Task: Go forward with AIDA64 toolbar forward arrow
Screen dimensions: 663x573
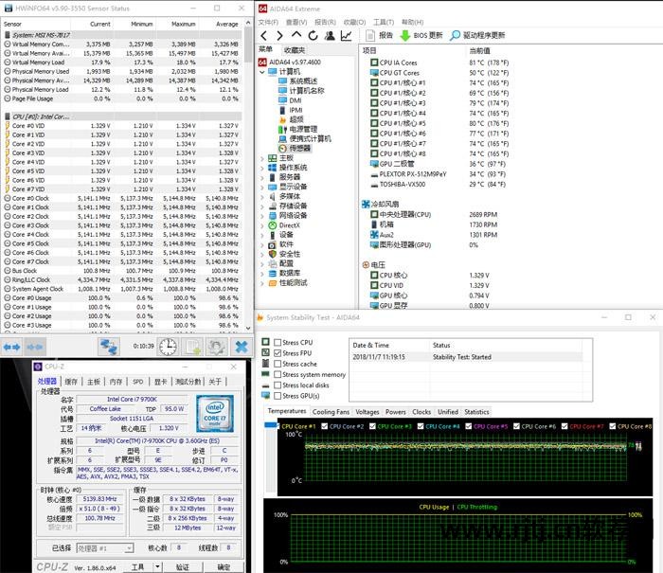Action: tap(279, 36)
